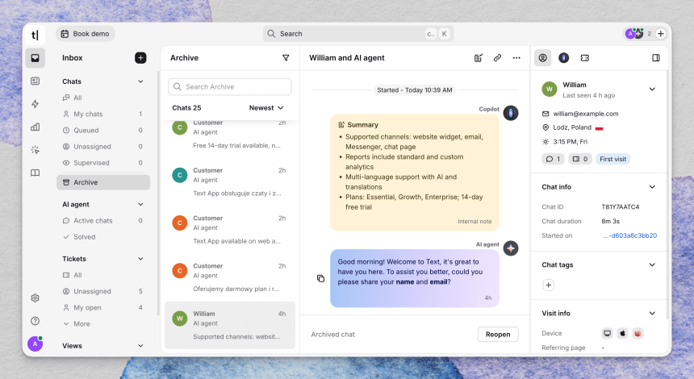Collapse the AI agent section chevron
Viewport: 694px width, 379px height.
click(140, 204)
